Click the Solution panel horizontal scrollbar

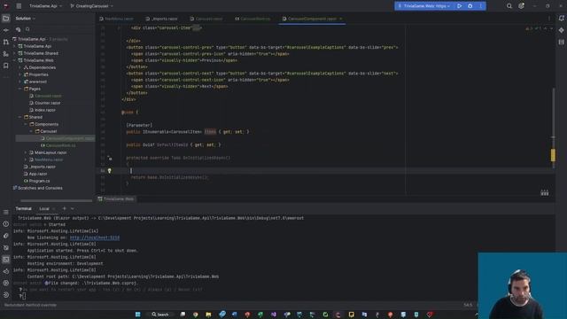pos(57,200)
